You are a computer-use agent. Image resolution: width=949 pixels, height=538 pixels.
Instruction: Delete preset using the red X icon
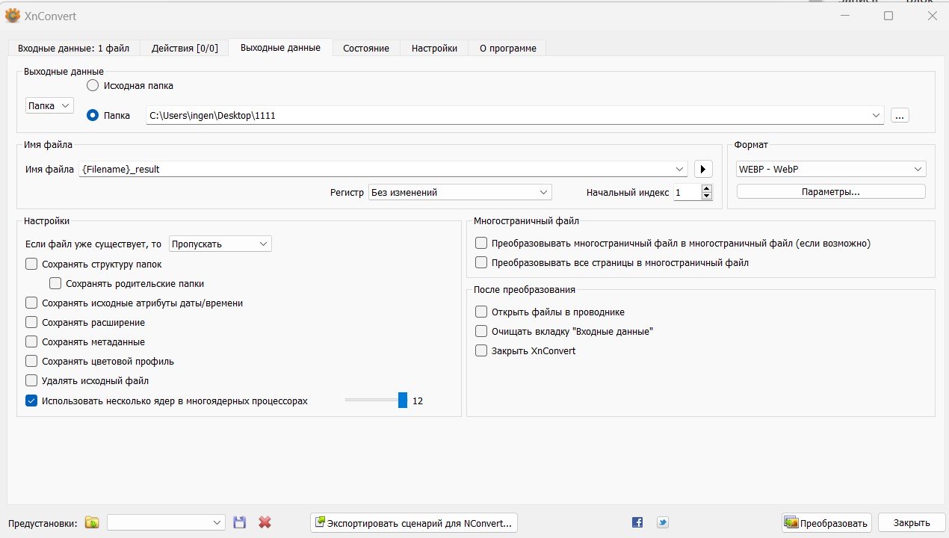[x=265, y=522]
